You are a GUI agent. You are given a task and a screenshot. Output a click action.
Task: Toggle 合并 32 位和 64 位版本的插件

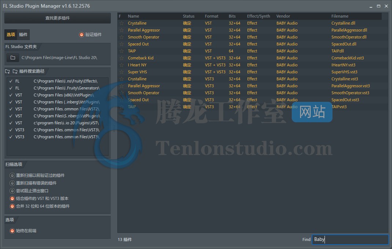(12, 206)
